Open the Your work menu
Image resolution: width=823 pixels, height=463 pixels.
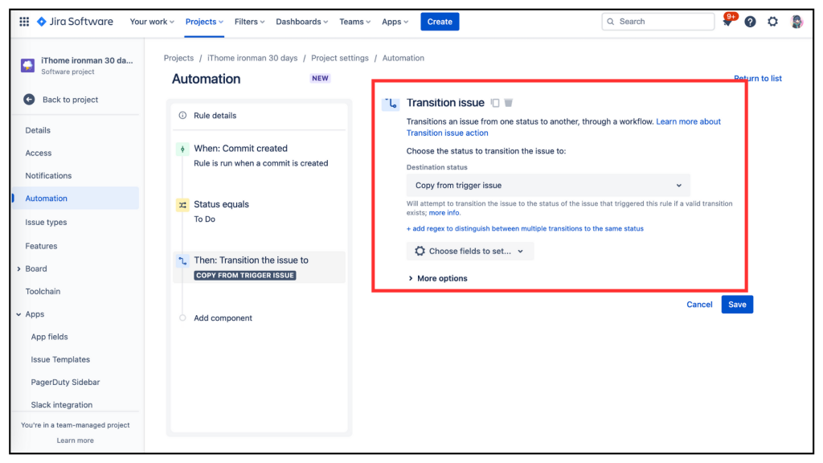(152, 22)
